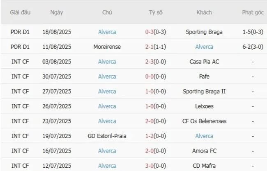
Task: Click the Phạt góc column header
Action: tap(252, 12)
